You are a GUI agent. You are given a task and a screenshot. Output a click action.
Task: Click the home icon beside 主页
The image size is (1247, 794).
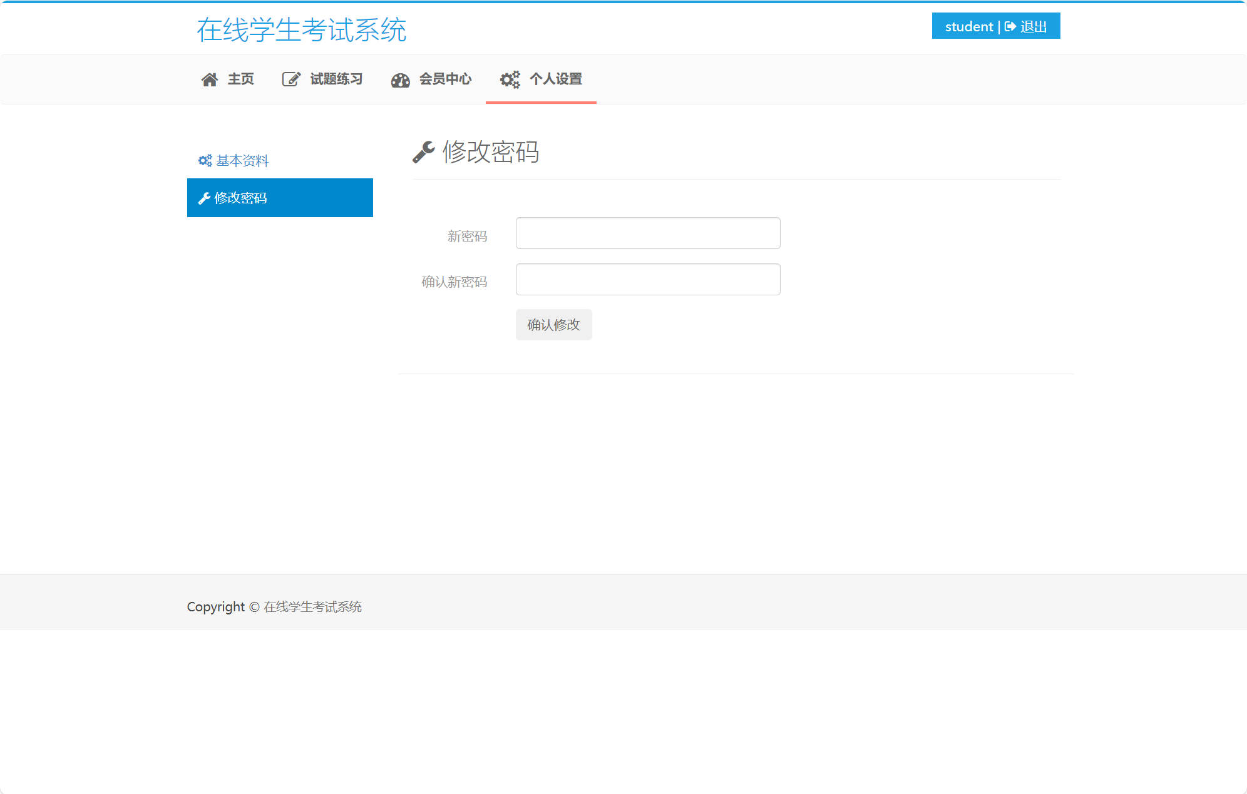tap(210, 79)
